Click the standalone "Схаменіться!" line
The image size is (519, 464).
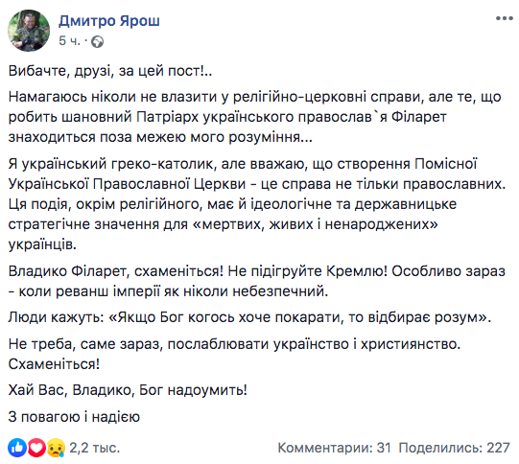tap(54, 364)
